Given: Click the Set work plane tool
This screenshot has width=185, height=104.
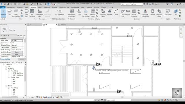Looking at the screenshot, I should (x=176, y=12).
